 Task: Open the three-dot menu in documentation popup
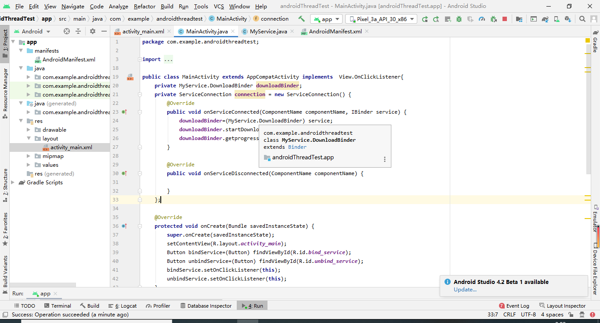pyautogui.click(x=385, y=159)
